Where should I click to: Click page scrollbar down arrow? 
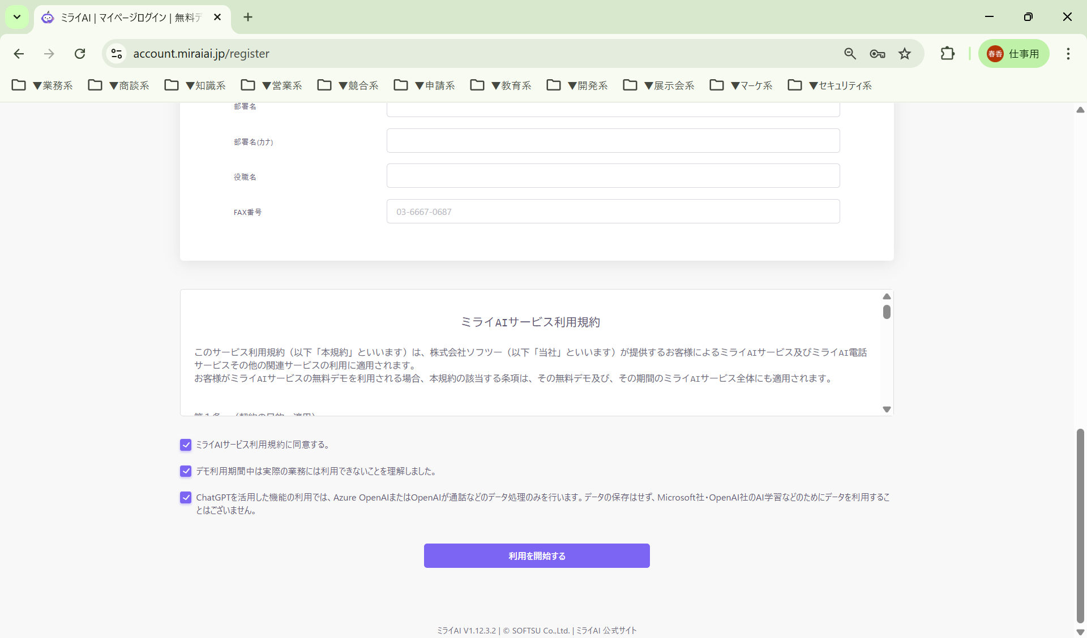point(1080,632)
